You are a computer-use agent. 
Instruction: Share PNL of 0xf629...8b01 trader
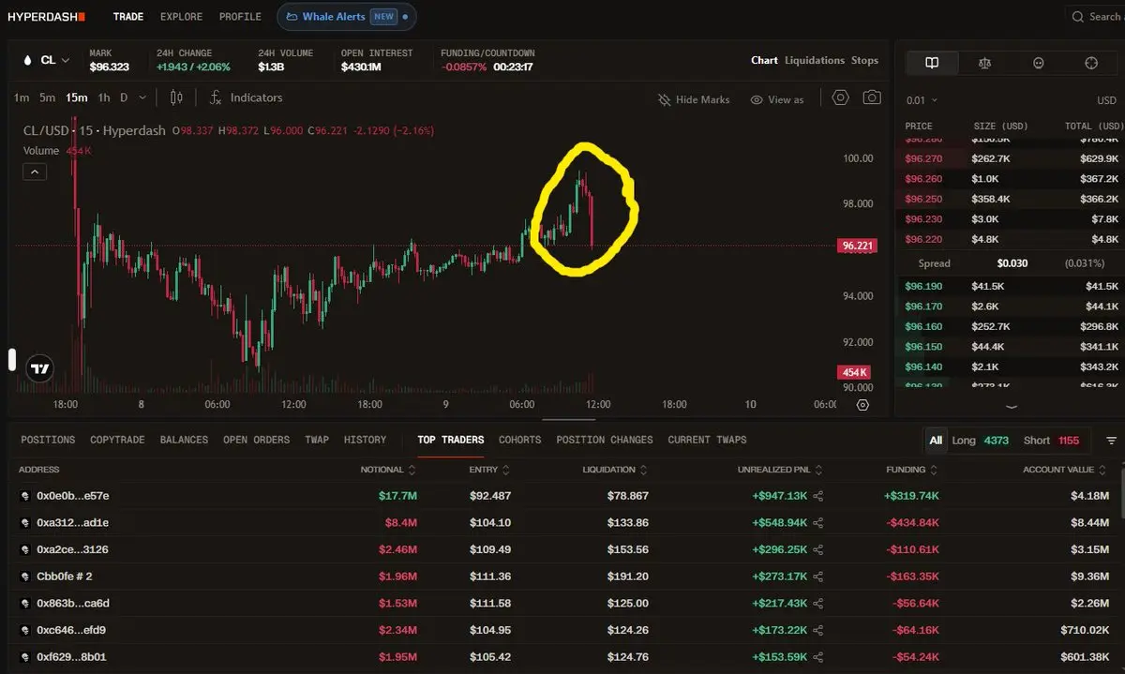818,657
